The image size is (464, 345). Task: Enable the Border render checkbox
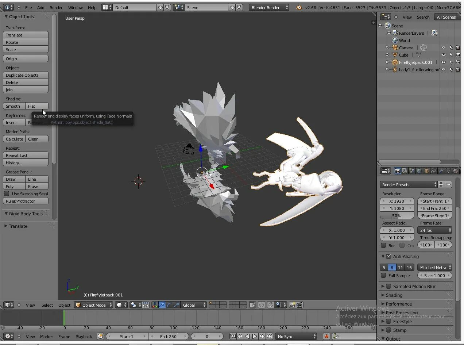coord(383,245)
